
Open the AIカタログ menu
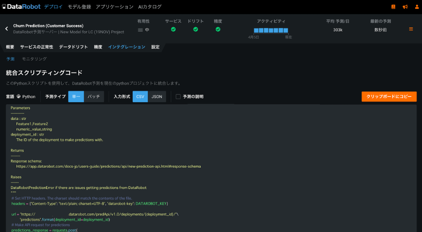(x=150, y=7)
